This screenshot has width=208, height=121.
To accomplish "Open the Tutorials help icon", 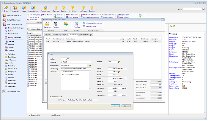I will pos(56,8).
